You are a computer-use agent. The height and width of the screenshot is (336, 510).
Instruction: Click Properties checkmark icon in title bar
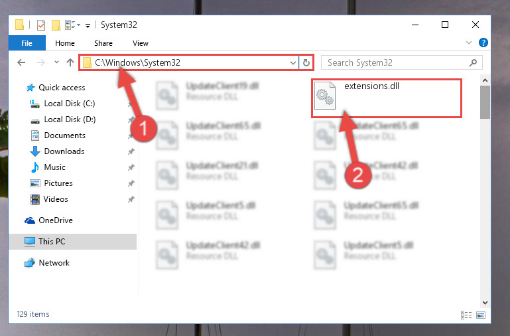[41, 25]
